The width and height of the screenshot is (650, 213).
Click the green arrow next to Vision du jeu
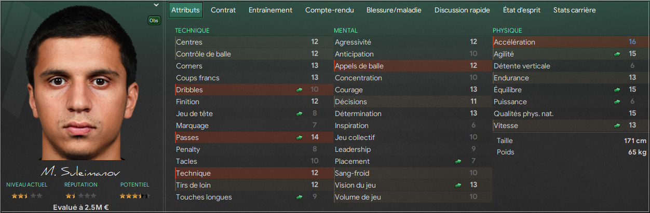(x=458, y=185)
